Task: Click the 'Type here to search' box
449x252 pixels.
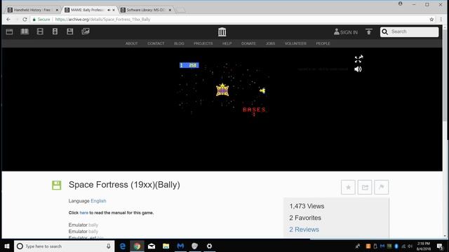Action: click(64, 246)
